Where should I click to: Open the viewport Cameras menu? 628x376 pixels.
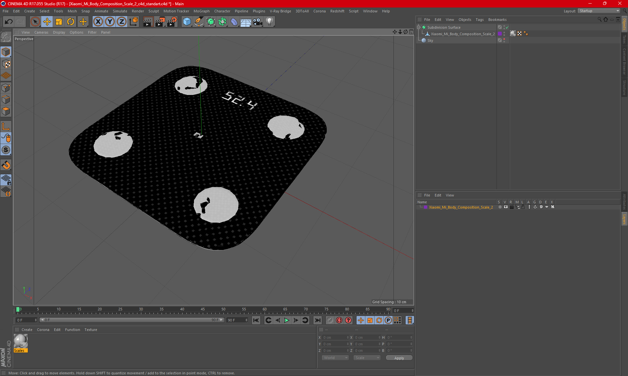coord(41,32)
